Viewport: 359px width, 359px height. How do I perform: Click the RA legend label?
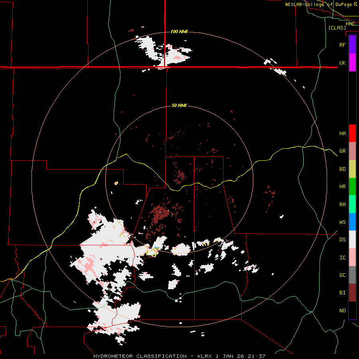click(342, 205)
